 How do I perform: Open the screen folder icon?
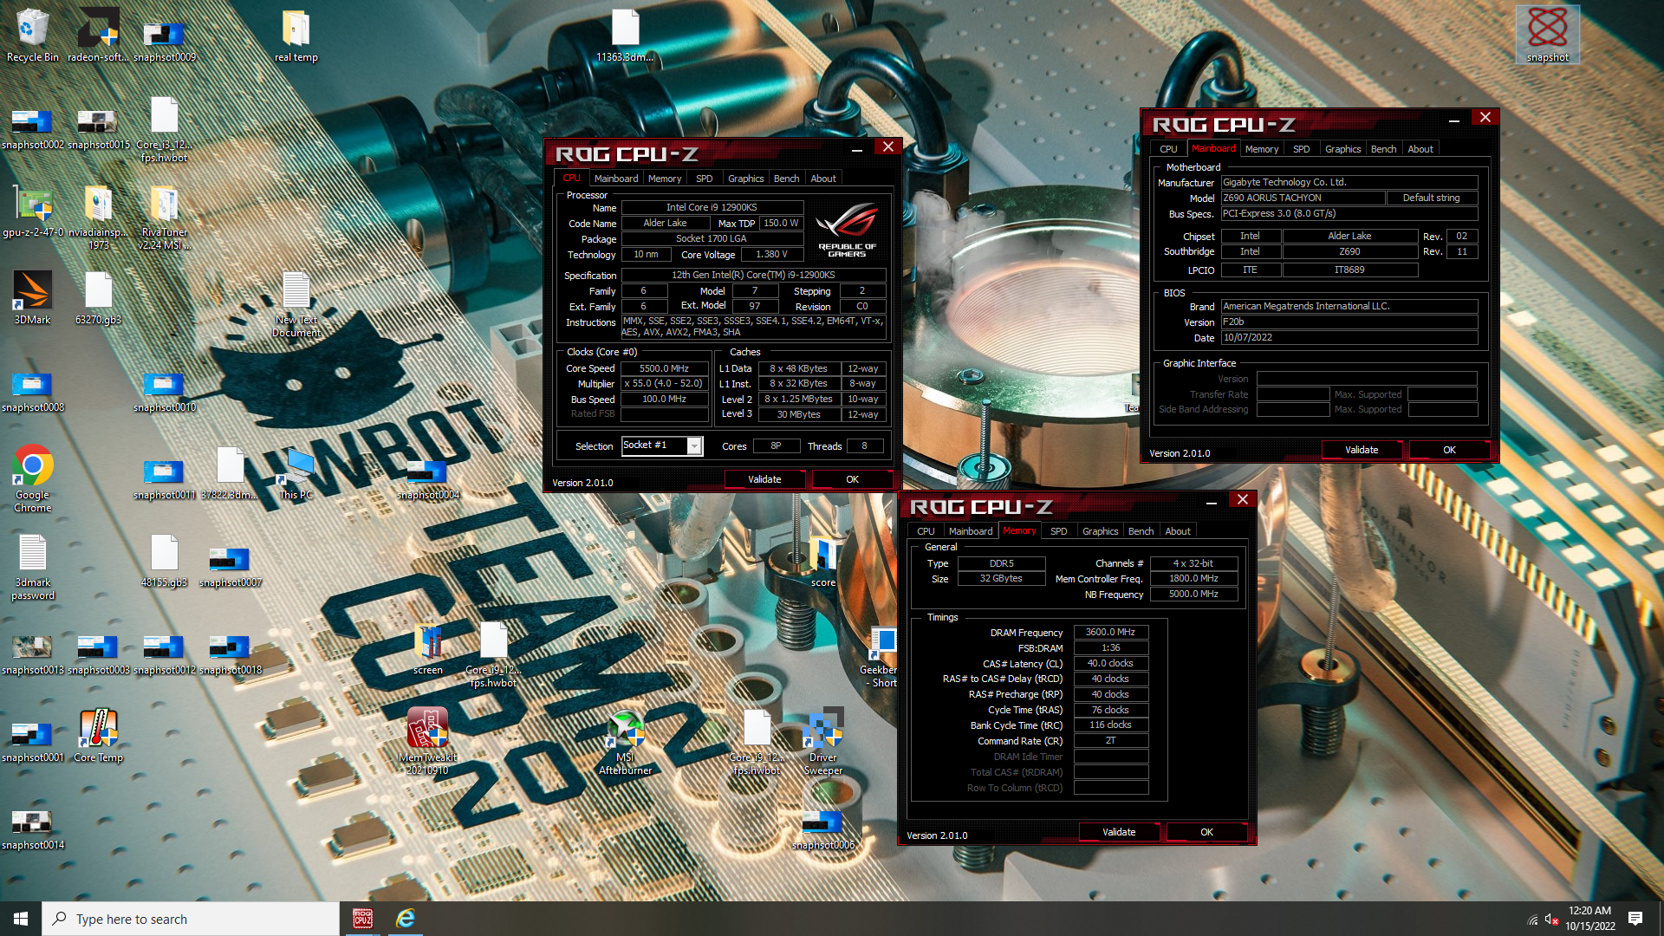tap(427, 648)
